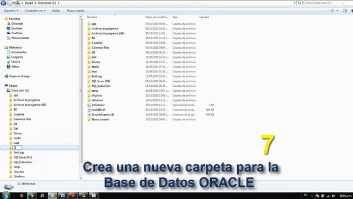This screenshot has height=199, width=353.
Task: Sort by Fecha de modificación column header
Action: pyautogui.click(x=157, y=17)
